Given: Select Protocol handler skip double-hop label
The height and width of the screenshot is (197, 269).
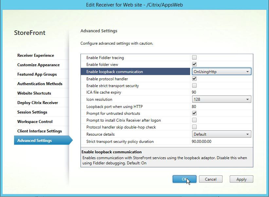Looking at the screenshot, I should point(121,127).
